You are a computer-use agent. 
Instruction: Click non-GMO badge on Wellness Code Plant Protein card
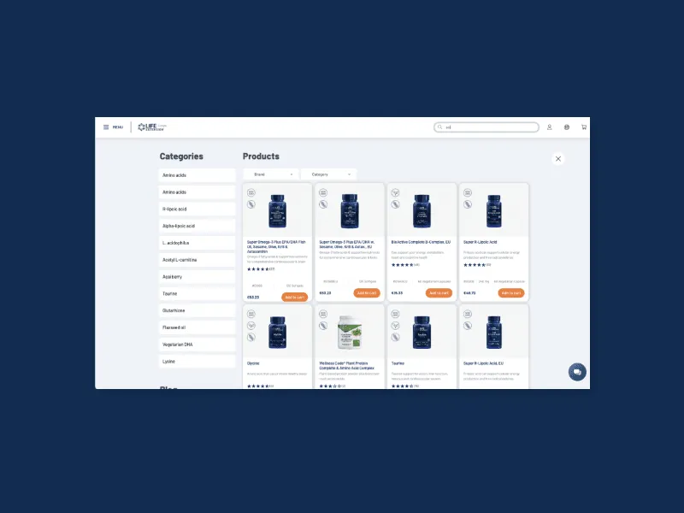tap(323, 314)
